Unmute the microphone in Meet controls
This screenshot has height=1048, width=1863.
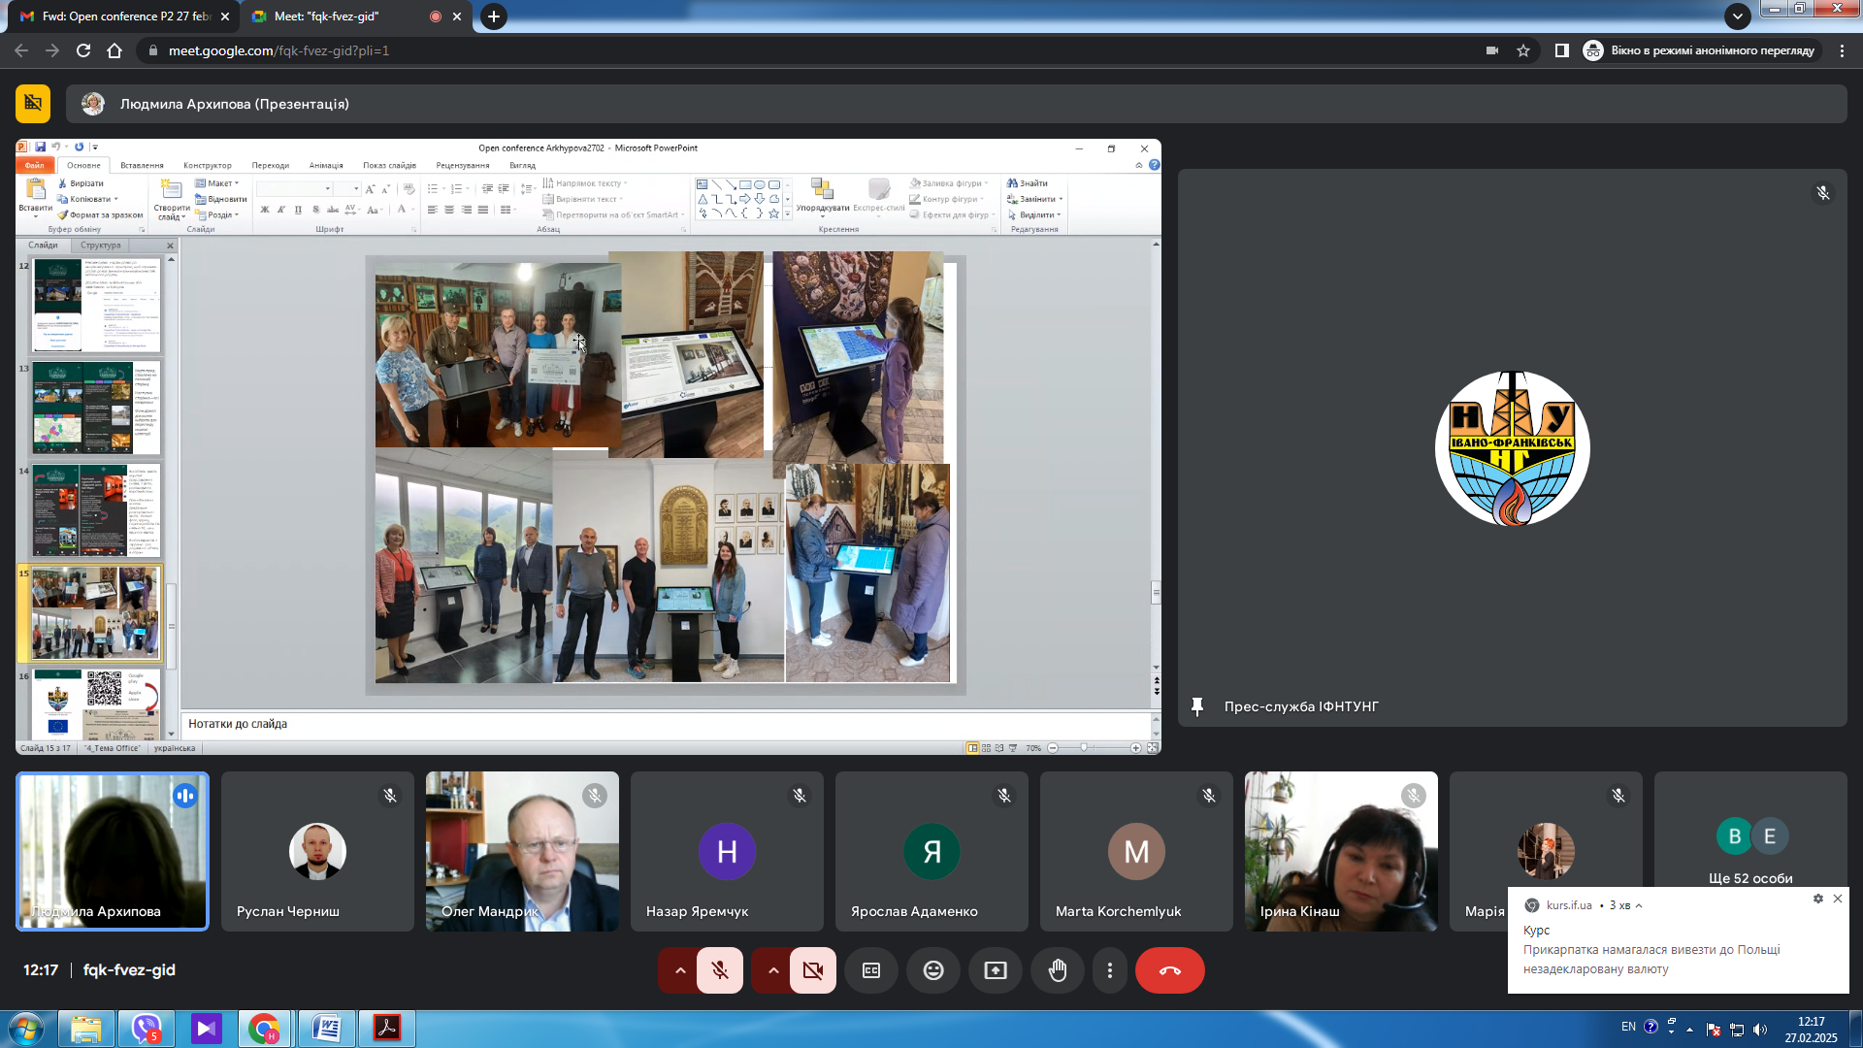[x=720, y=970]
